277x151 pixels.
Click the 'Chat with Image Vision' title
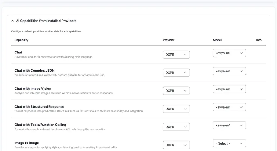(x=33, y=89)
